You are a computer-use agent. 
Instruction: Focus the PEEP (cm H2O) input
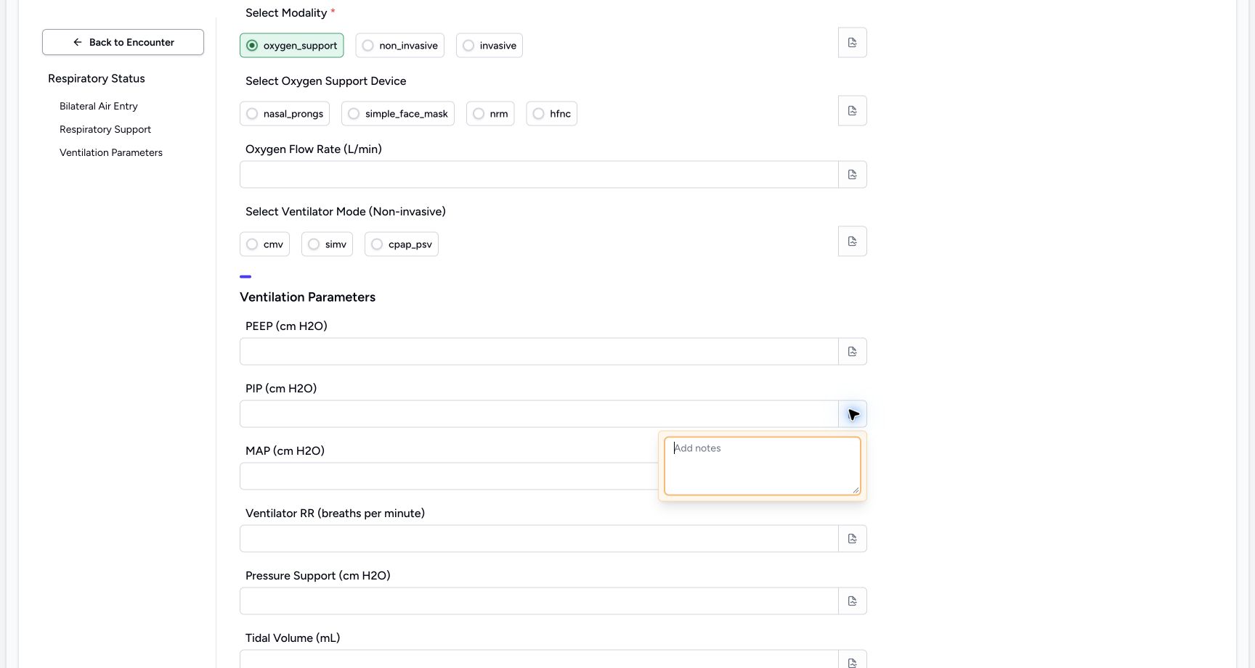coord(539,352)
